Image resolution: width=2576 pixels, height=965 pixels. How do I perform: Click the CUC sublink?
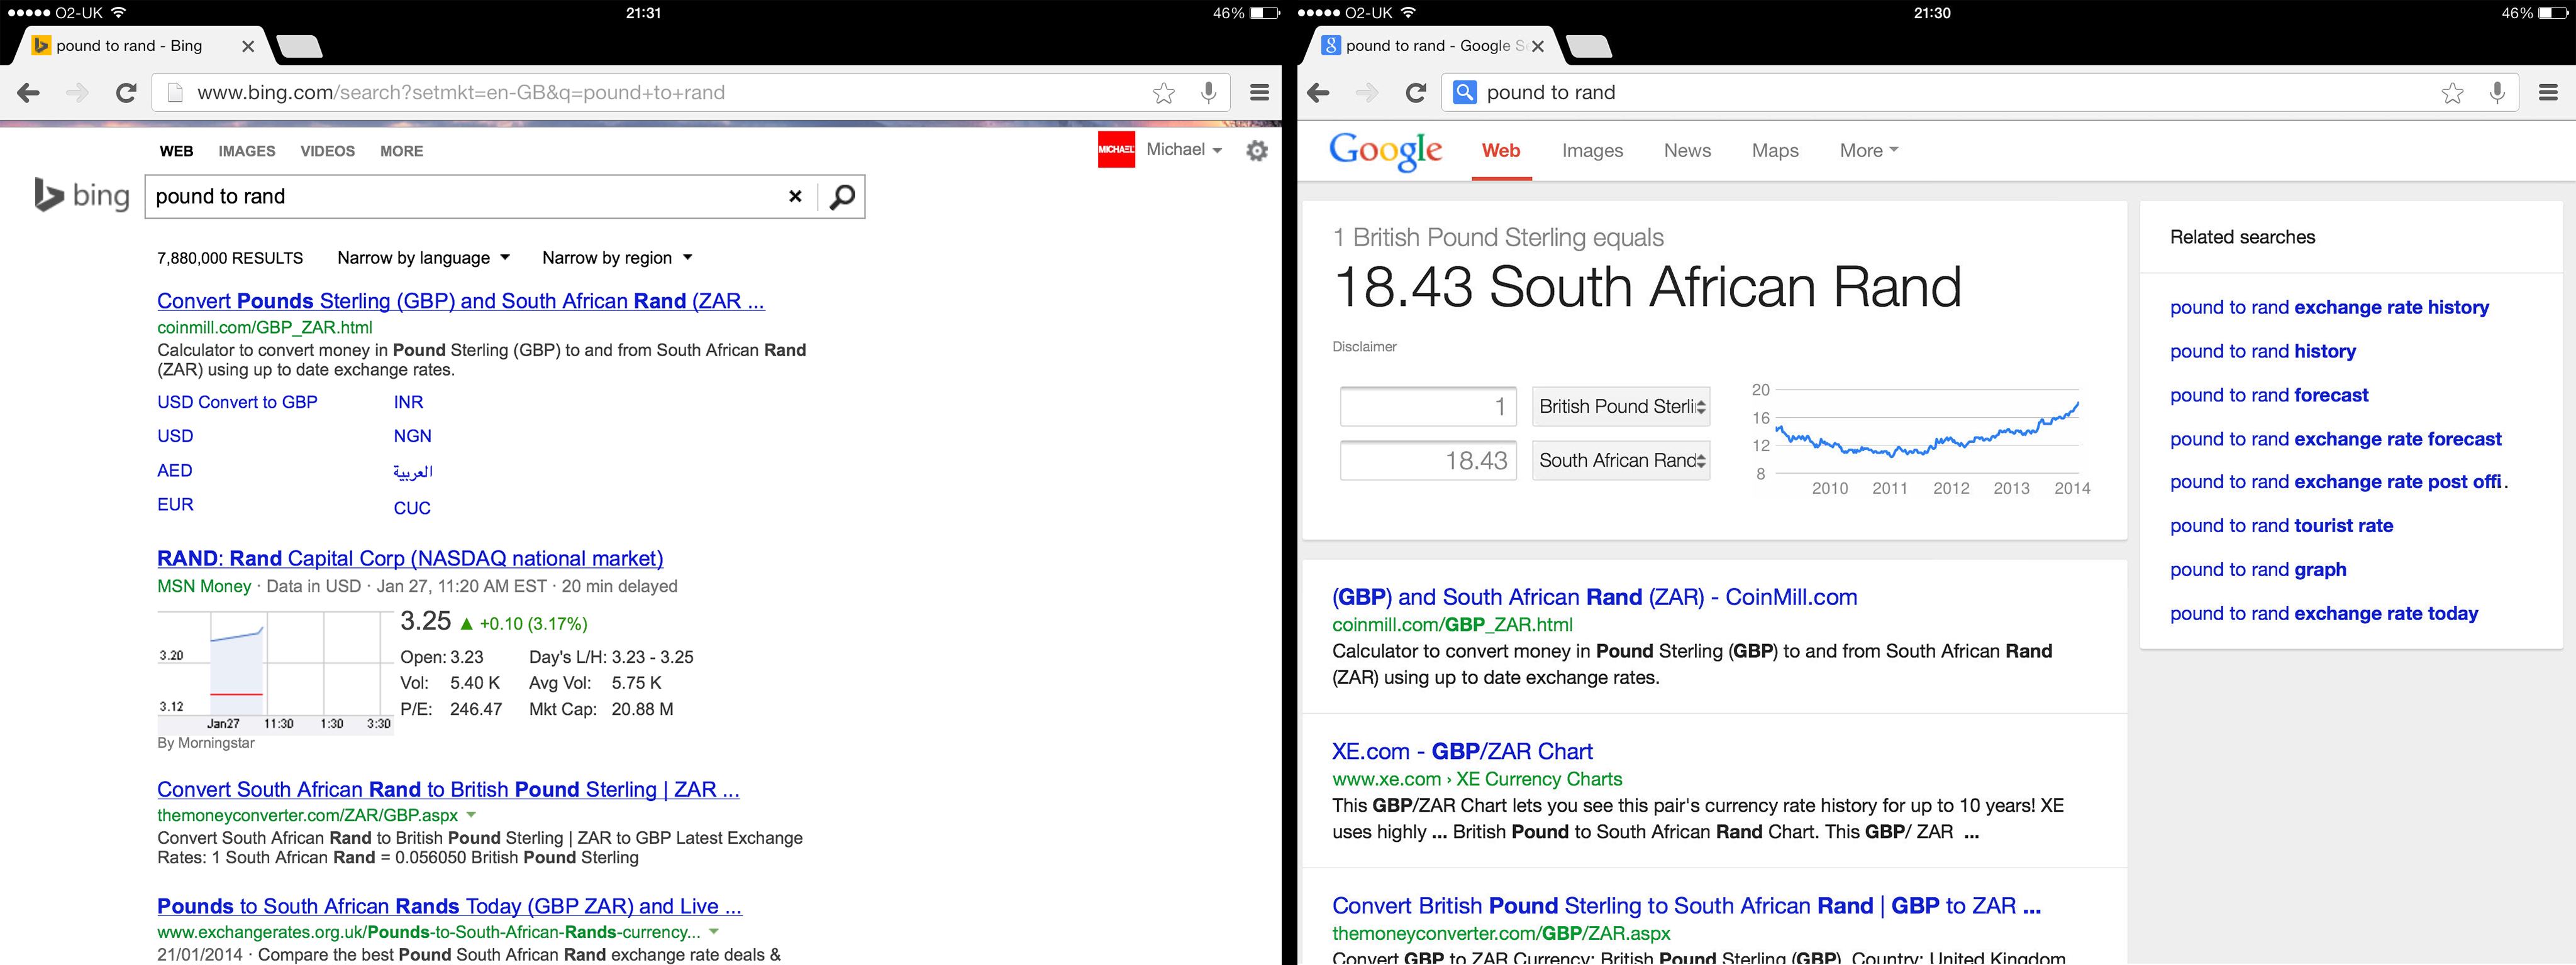click(x=412, y=508)
